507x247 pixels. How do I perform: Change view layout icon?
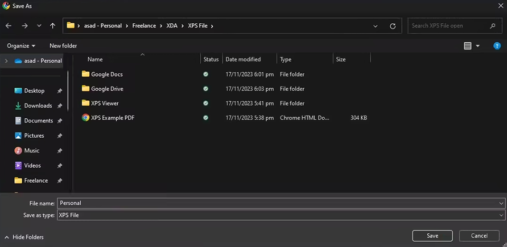[467, 46]
